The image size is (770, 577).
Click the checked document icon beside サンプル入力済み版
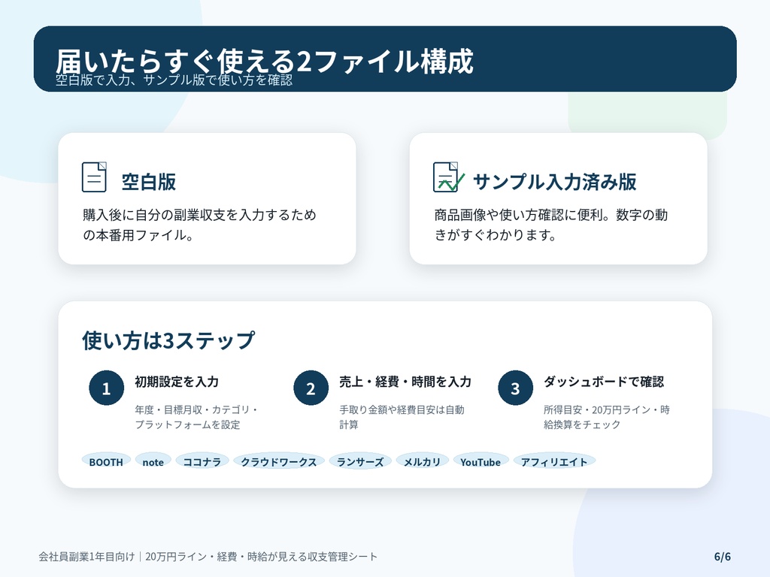point(448,177)
